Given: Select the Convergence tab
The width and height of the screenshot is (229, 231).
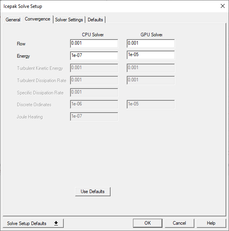Looking at the screenshot, I should click(38, 19).
